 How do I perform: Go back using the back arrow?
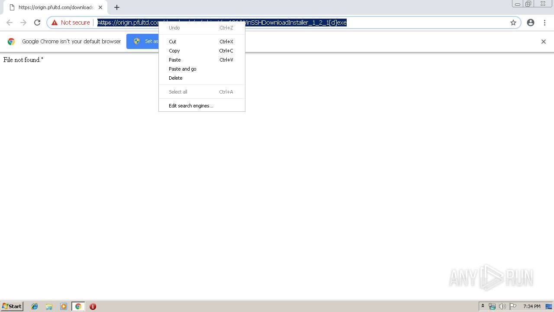(10, 23)
